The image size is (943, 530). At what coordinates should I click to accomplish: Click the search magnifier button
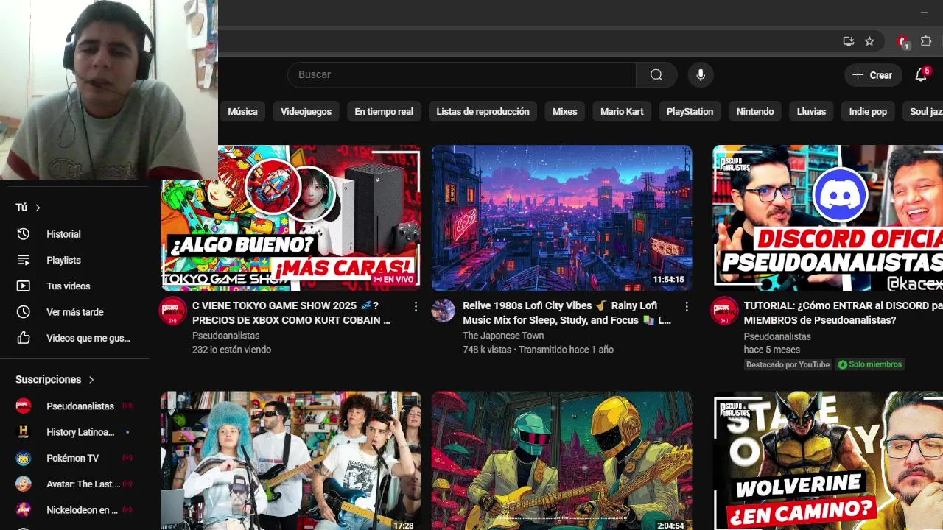656,74
